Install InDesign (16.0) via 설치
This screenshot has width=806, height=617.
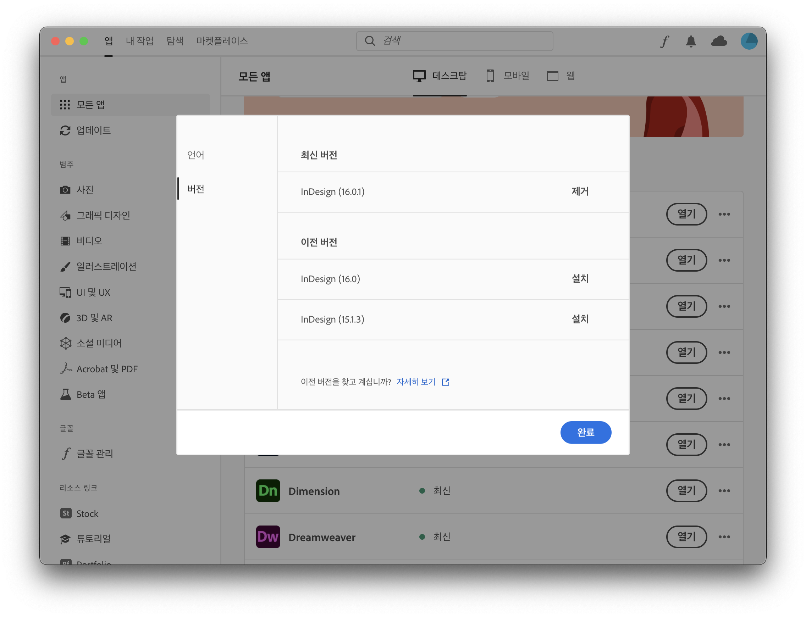pos(580,279)
